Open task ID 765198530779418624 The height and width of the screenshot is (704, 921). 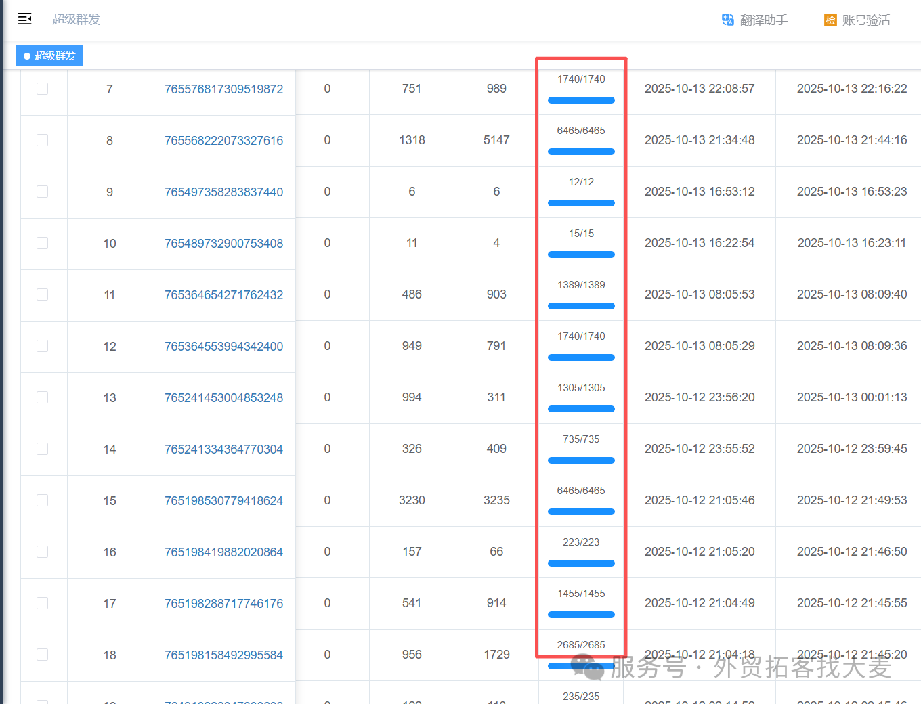pos(223,500)
